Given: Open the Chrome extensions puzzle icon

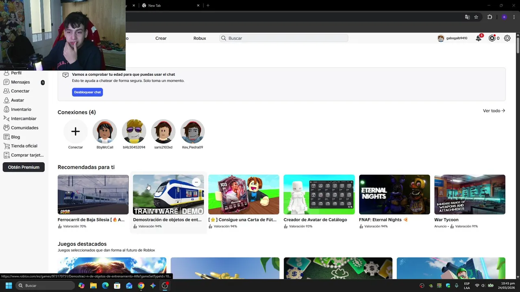Looking at the screenshot, I should (x=490, y=17).
